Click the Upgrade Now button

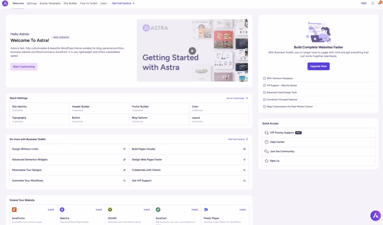pyautogui.click(x=318, y=66)
